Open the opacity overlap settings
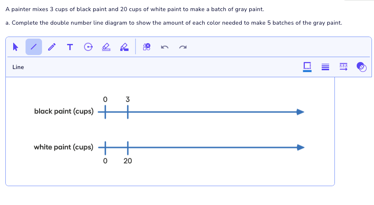374x205 pixels. tap(361, 67)
